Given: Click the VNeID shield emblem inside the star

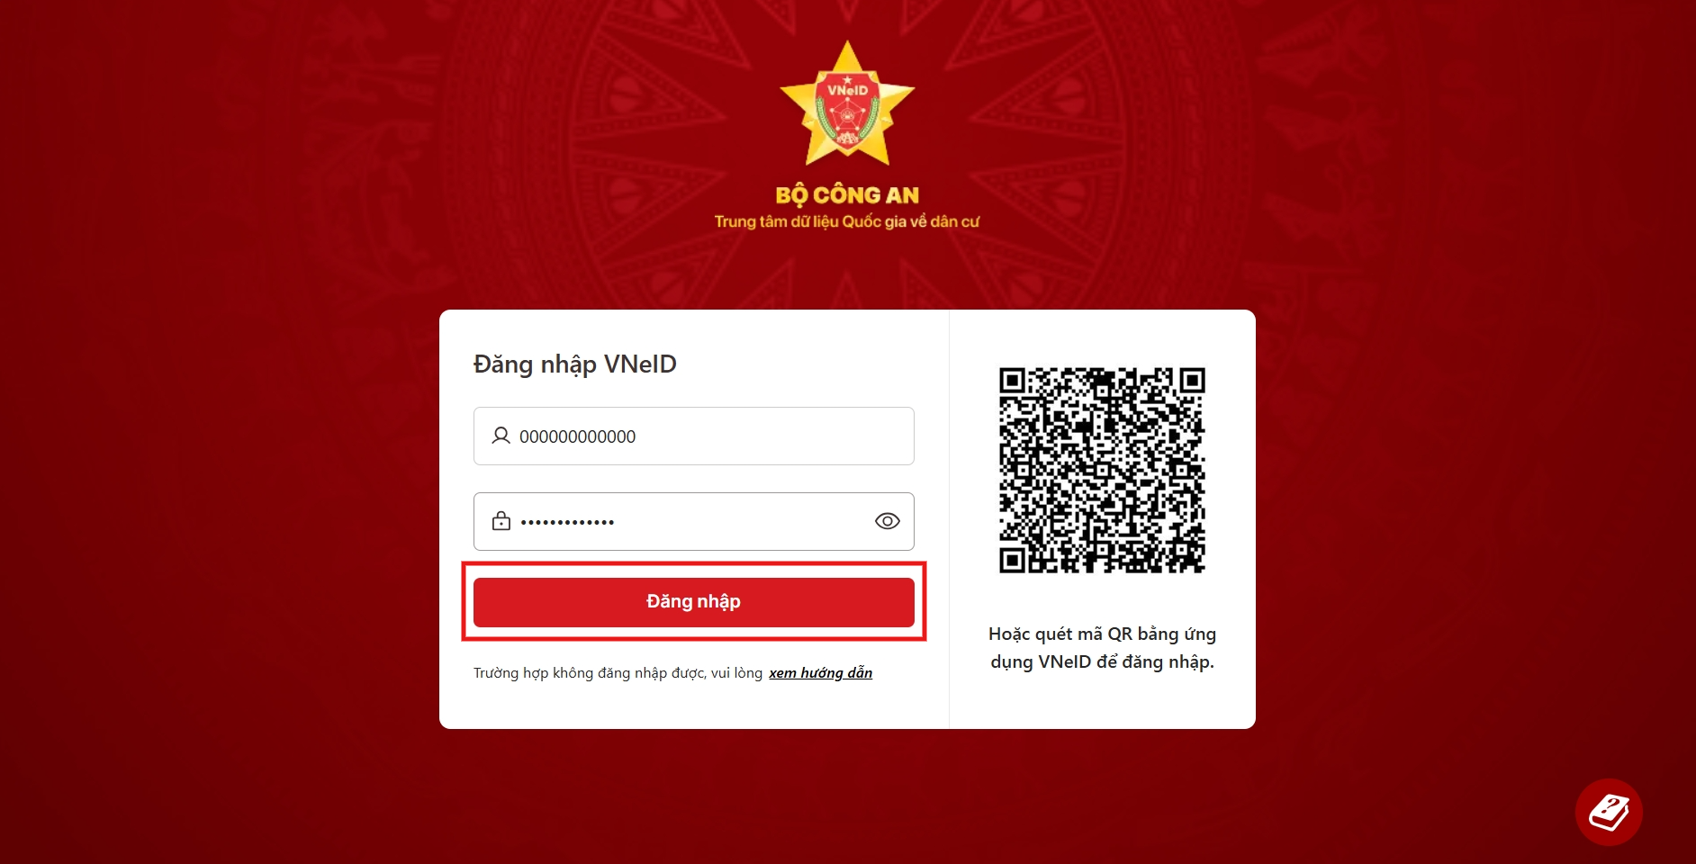Looking at the screenshot, I should point(847,110).
